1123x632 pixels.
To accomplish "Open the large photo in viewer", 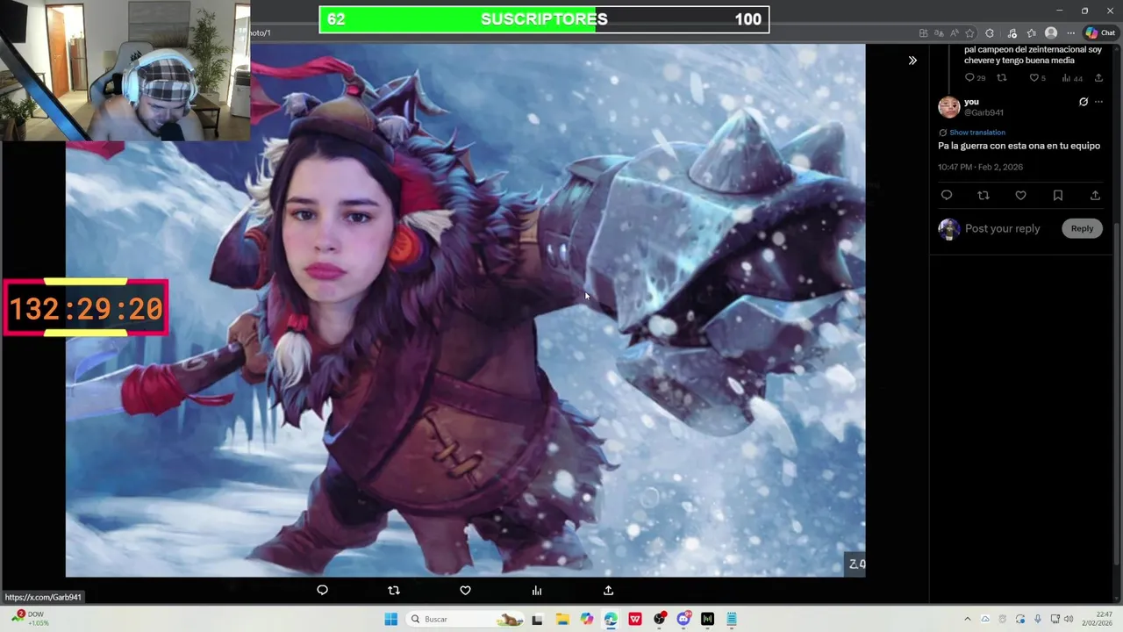I will pyautogui.click(x=465, y=311).
